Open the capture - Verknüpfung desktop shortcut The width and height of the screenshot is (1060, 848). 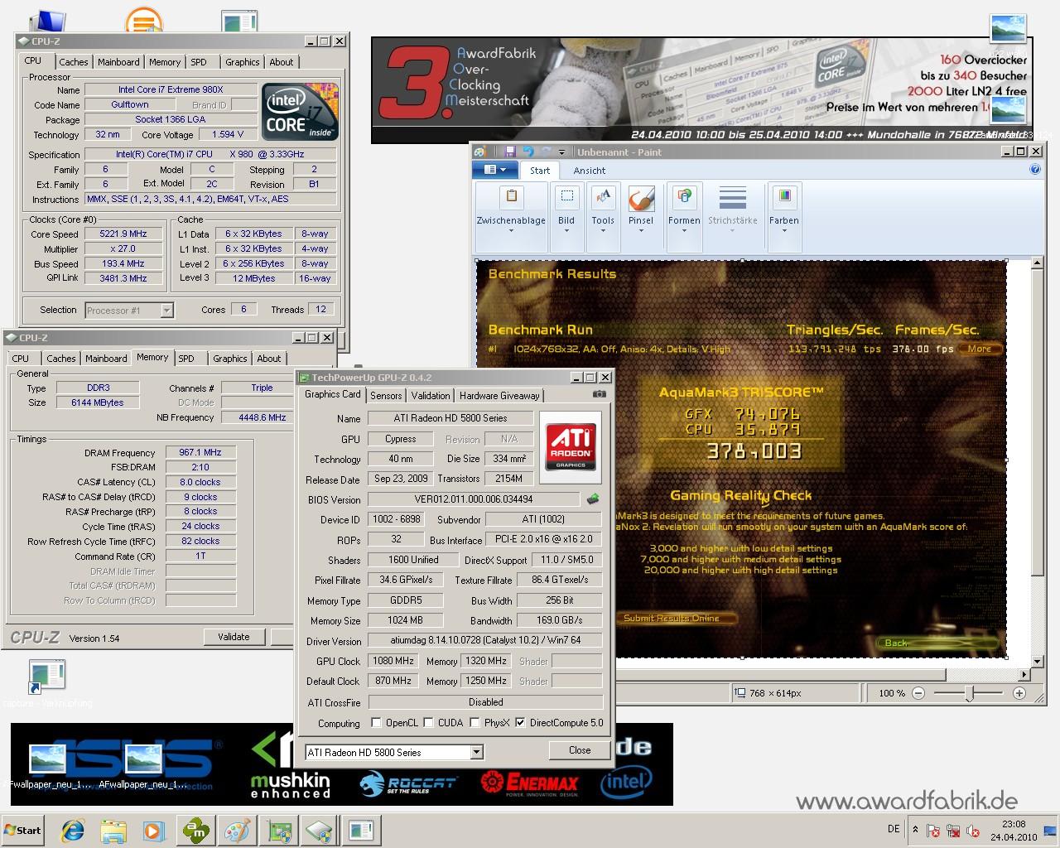tap(46, 683)
